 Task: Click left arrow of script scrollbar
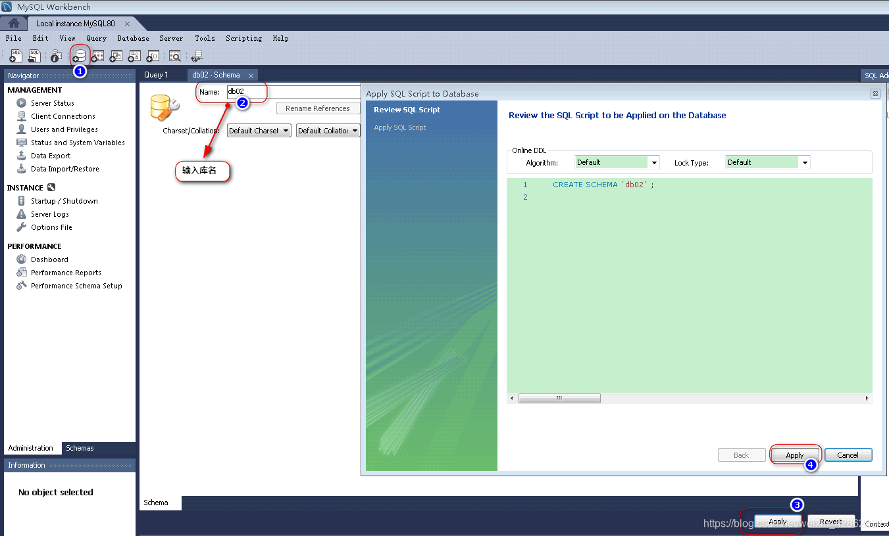pos(512,398)
